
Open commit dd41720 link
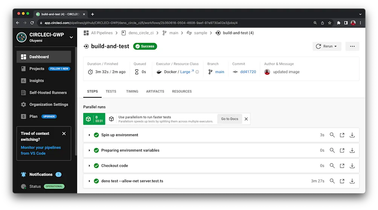tap(248, 72)
